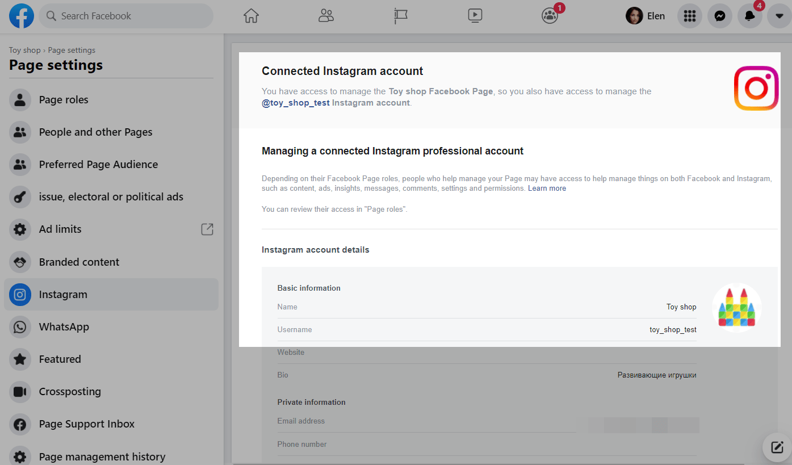Open Crossposting settings in sidebar

click(x=70, y=392)
